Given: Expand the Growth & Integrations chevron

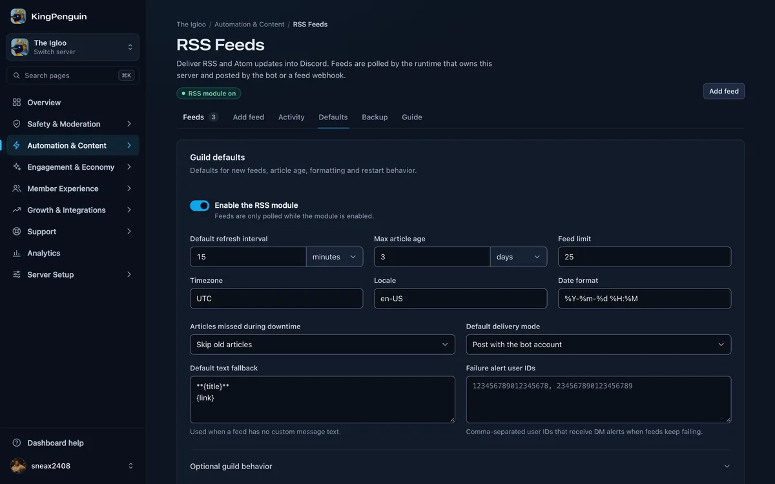Looking at the screenshot, I should point(129,210).
